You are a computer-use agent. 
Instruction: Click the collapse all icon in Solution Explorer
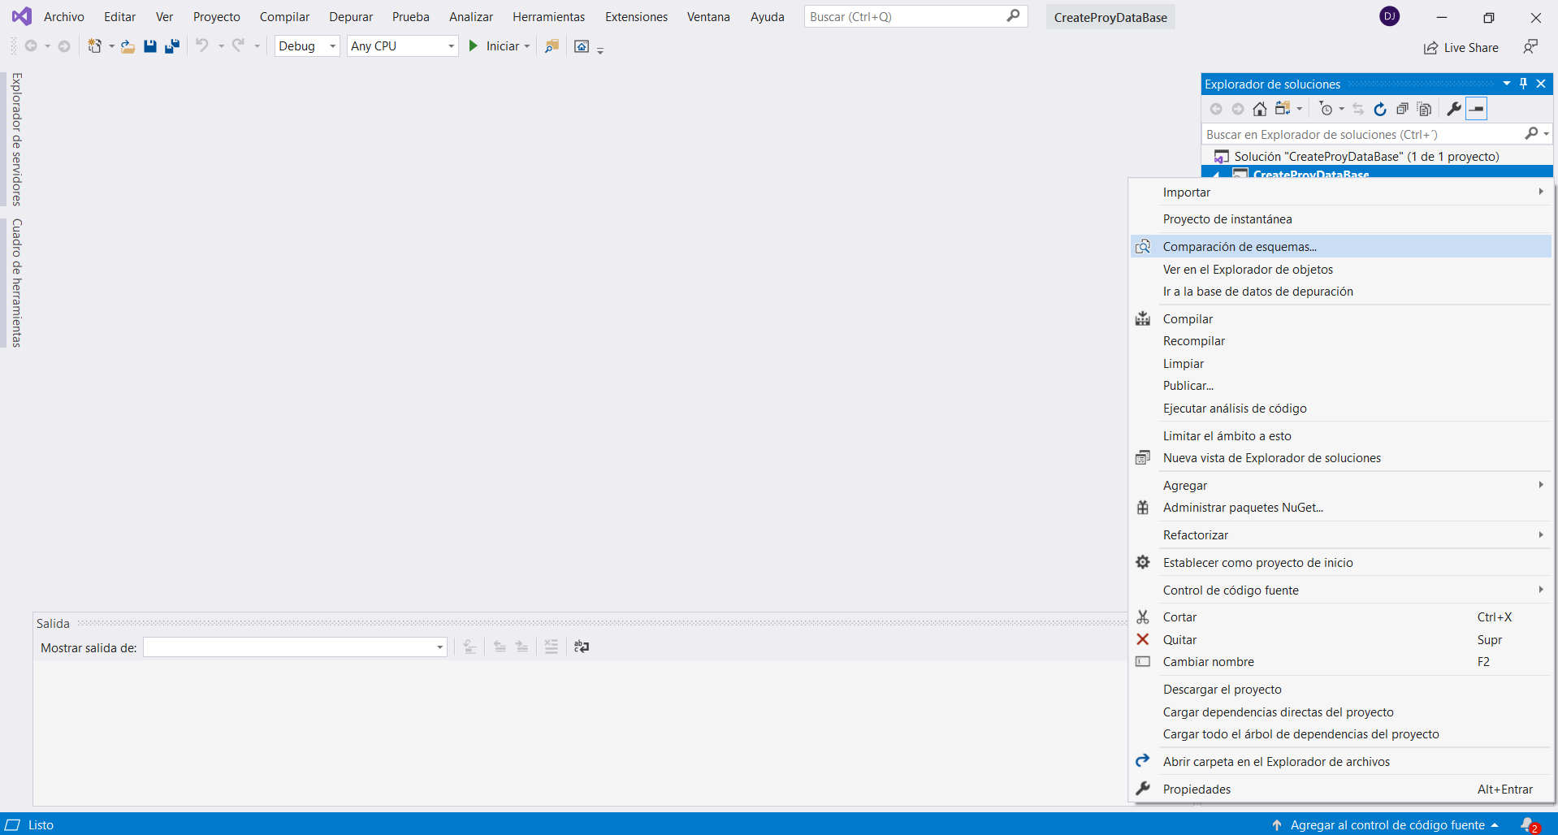coord(1401,109)
